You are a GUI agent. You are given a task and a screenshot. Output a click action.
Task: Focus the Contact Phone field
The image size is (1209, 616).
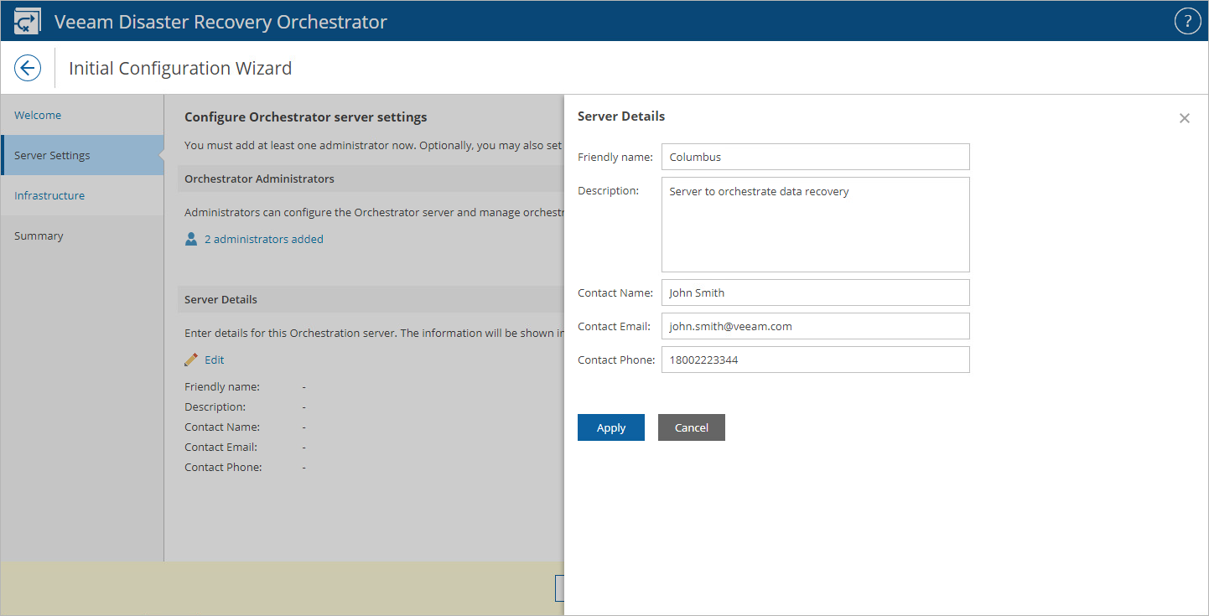click(815, 360)
